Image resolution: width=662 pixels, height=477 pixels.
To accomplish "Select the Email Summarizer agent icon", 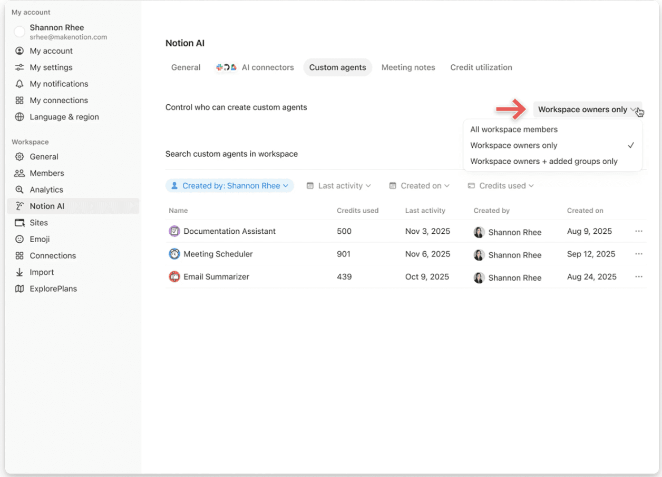I will coord(174,276).
